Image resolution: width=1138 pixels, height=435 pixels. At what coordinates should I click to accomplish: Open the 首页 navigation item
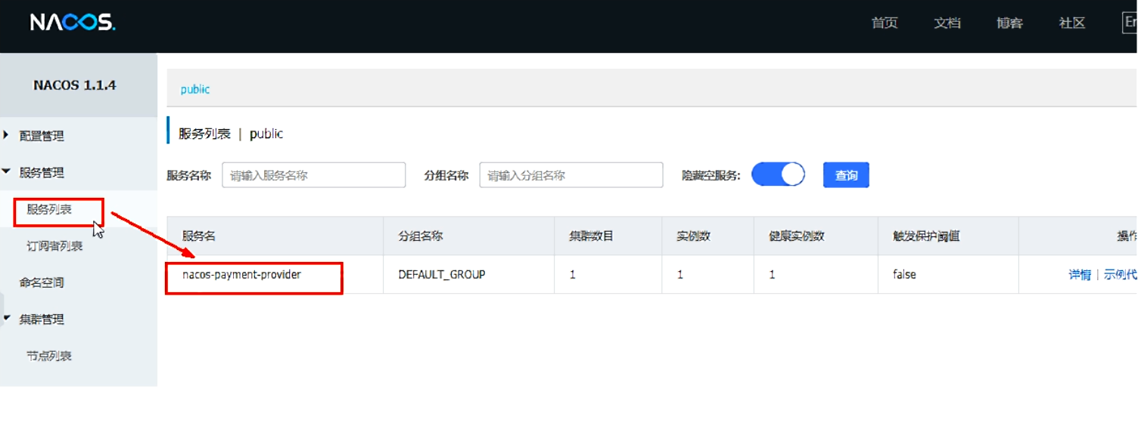coord(884,23)
